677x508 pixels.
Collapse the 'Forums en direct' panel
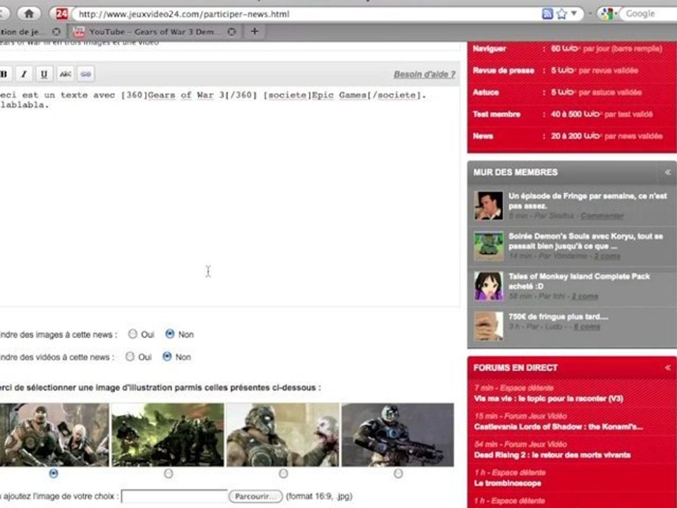click(x=668, y=368)
